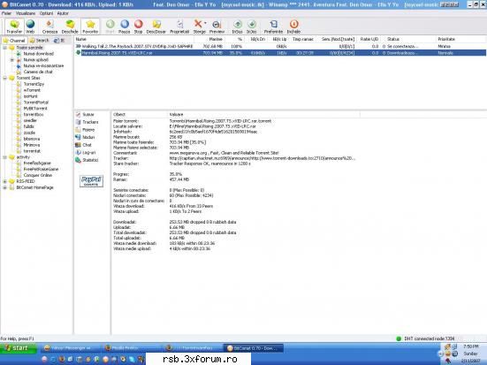Click the Web globe toolbar icon
Viewport: 487px width, 365px height.
[30, 27]
